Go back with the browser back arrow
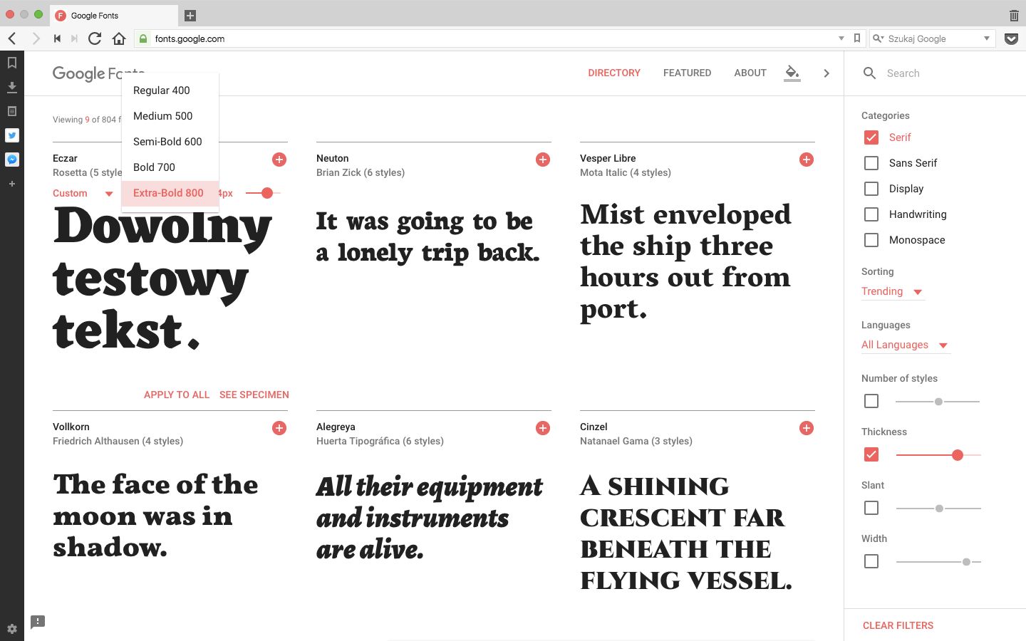This screenshot has height=641, width=1026. 12,38
